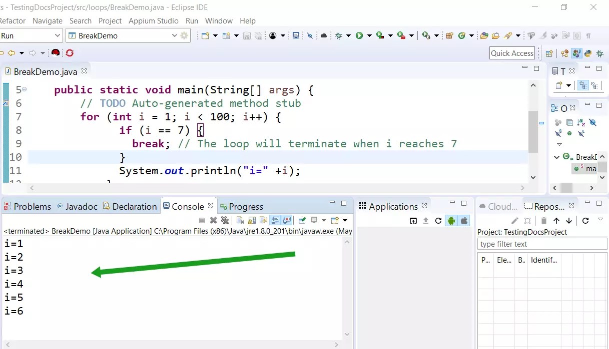Close the BreakDemo.java editor tab
609x349 pixels.
[x=84, y=71]
